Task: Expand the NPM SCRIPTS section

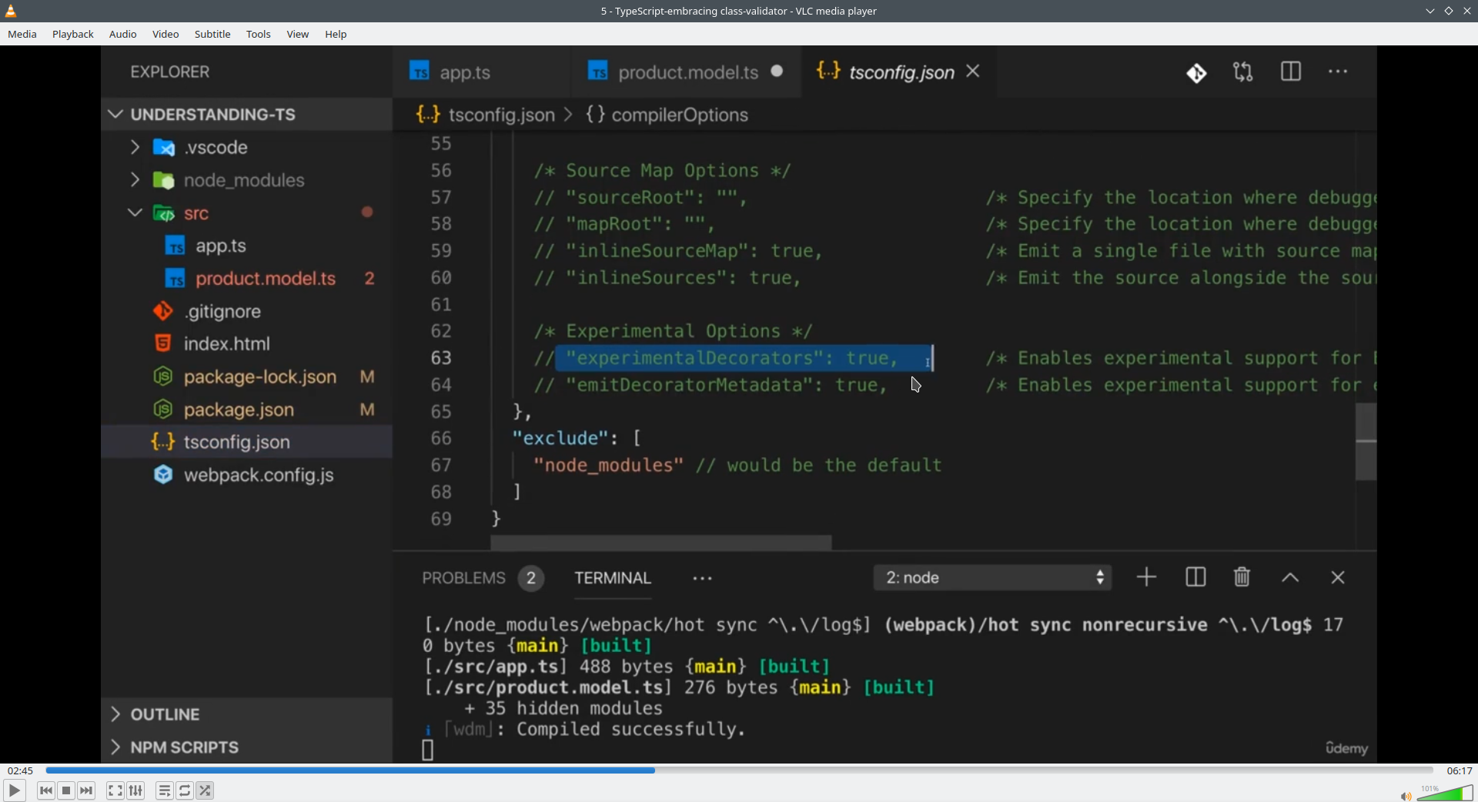Action: (x=246, y=747)
